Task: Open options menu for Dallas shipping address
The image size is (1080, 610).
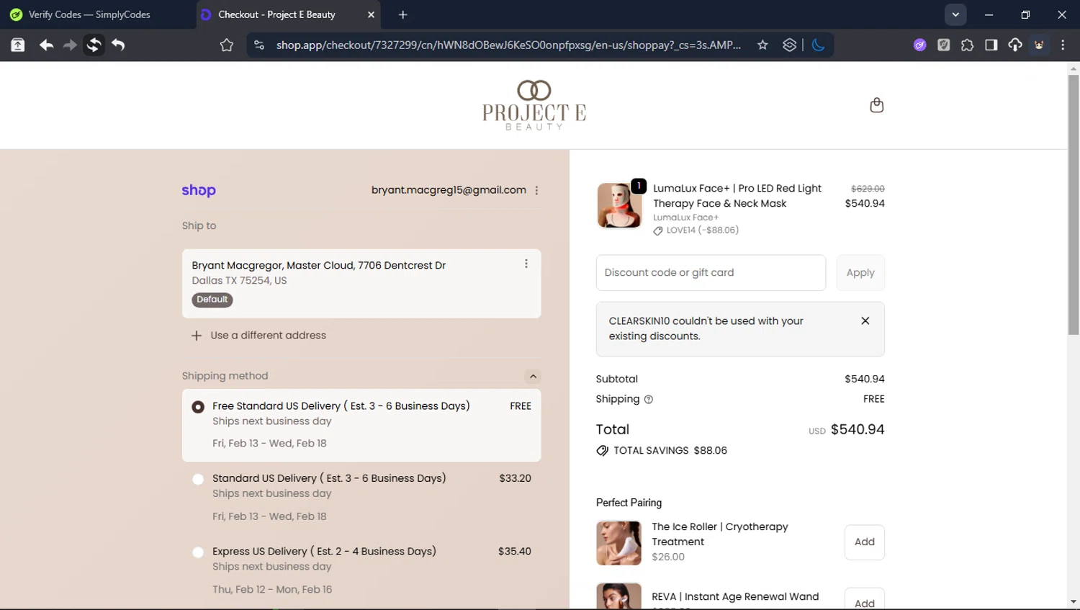Action: tap(526, 264)
